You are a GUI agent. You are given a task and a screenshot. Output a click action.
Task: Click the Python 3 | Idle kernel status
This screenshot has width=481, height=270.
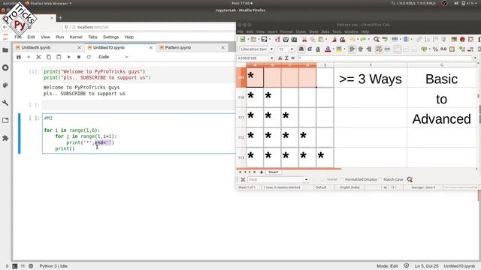[53, 266]
